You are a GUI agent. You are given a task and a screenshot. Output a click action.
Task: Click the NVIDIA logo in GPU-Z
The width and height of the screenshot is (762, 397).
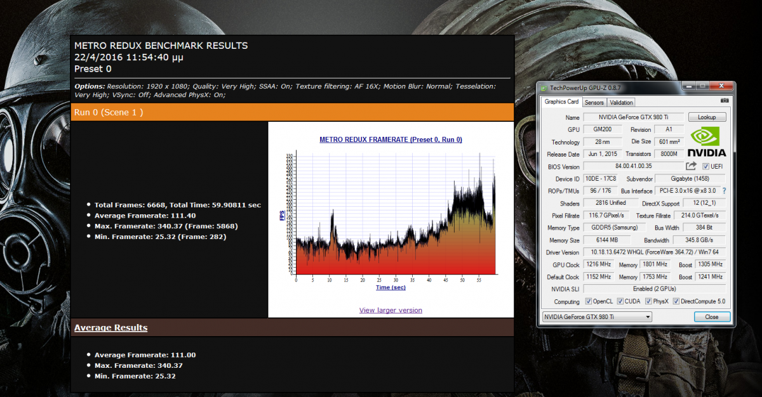click(x=708, y=142)
